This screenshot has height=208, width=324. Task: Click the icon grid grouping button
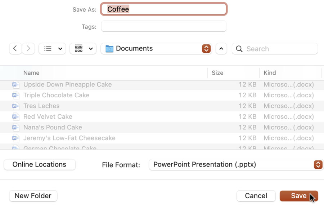[79, 49]
